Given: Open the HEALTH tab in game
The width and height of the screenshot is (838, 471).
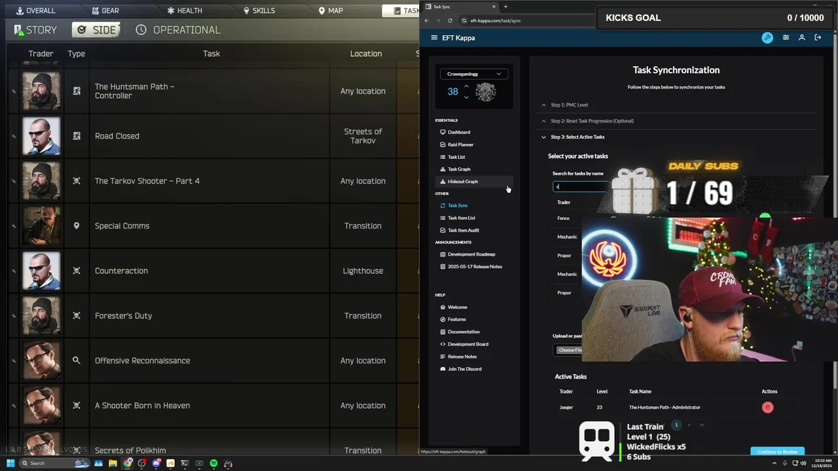Looking at the screenshot, I should tap(185, 10).
